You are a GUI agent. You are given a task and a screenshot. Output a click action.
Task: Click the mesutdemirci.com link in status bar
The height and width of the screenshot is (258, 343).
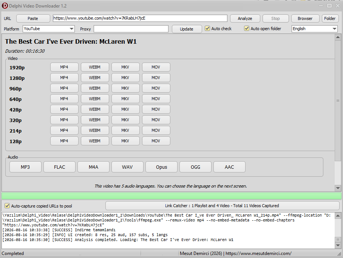point(258,253)
